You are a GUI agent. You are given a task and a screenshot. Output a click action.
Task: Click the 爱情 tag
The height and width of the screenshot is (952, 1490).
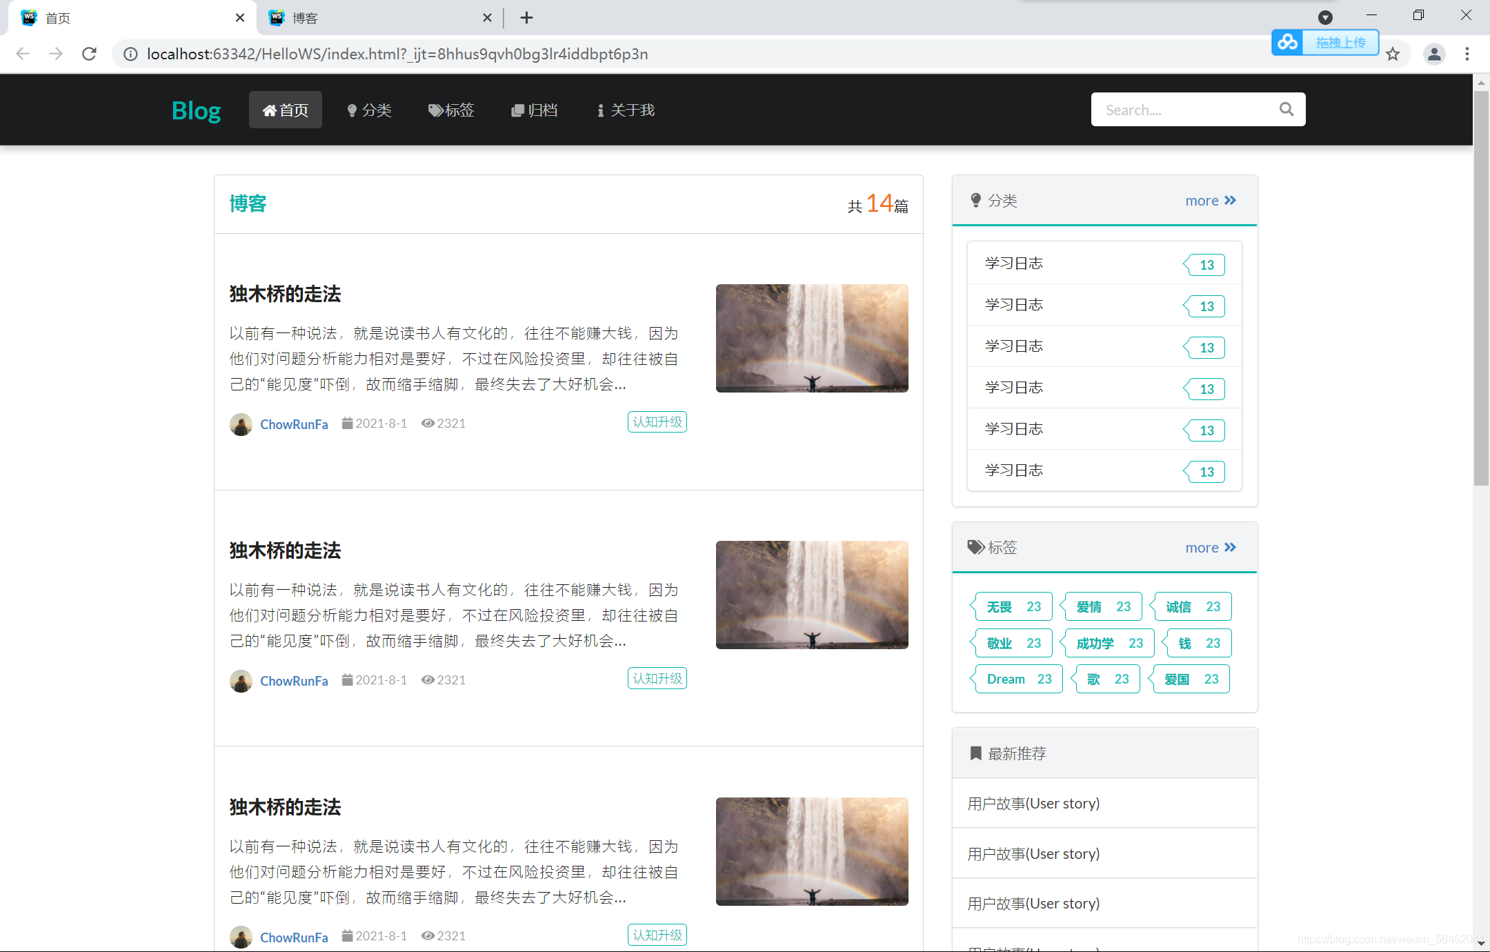coord(1102,606)
